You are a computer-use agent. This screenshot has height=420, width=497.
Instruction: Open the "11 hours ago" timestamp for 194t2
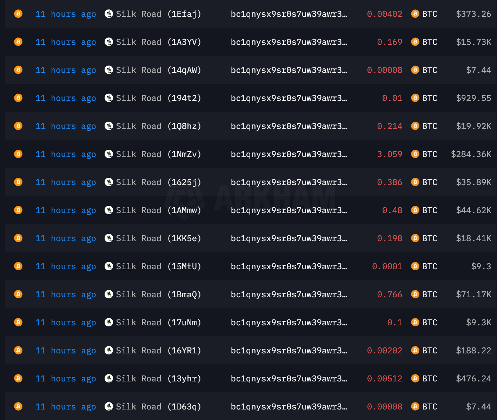tap(66, 98)
